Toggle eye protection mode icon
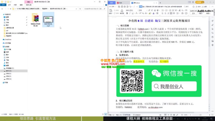215x121 pixels. coord(160,115)
